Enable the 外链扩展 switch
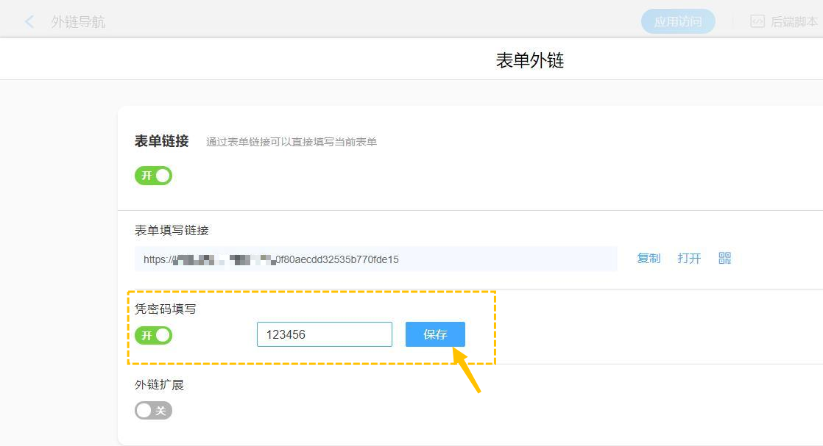 click(153, 410)
